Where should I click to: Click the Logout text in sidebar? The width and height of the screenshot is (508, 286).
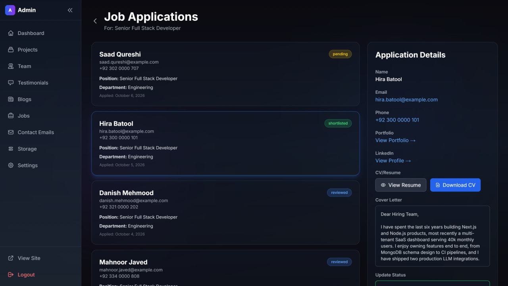pyautogui.click(x=26, y=274)
